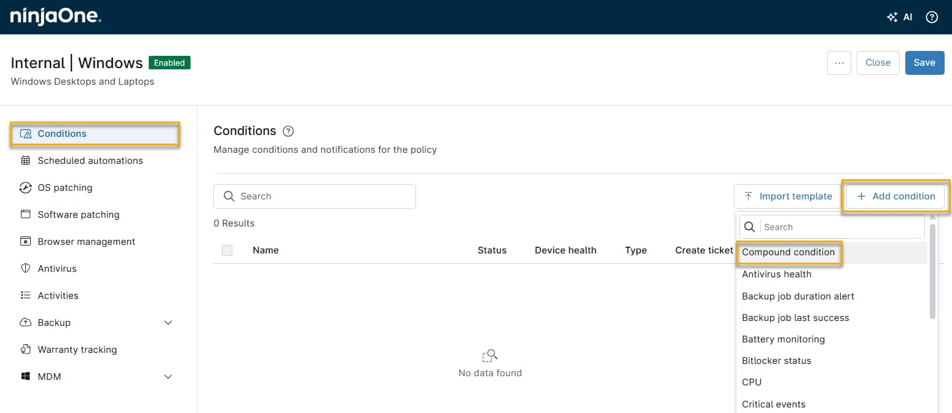Sort by the Create ticket column header
The image size is (952, 413).
704,250
